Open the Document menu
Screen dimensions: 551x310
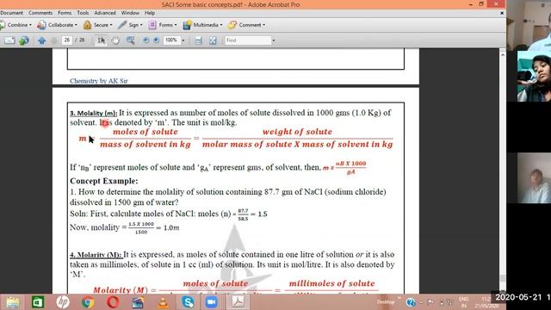[11, 13]
